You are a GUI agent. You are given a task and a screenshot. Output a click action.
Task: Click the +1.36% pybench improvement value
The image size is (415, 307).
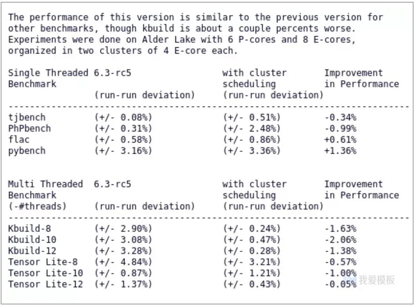tap(340, 151)
